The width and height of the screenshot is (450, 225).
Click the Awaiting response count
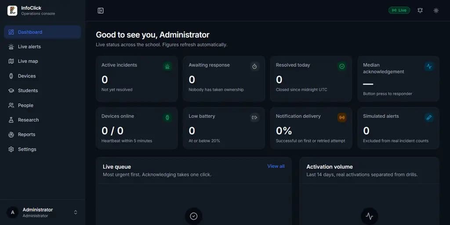point(192,80)
